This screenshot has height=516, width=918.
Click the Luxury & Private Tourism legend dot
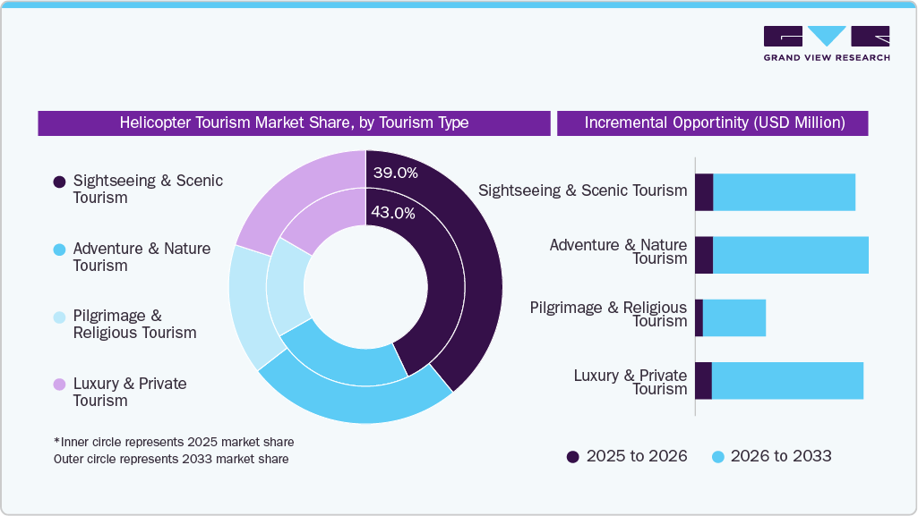(59, 385)
